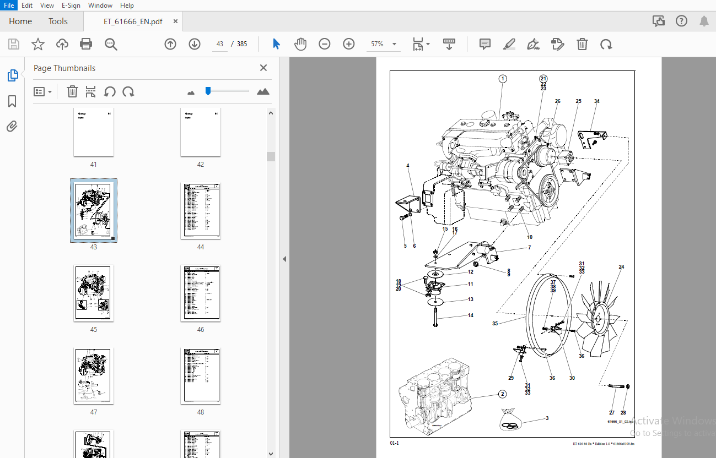Select page 43 thumbnail

[94, 210]
